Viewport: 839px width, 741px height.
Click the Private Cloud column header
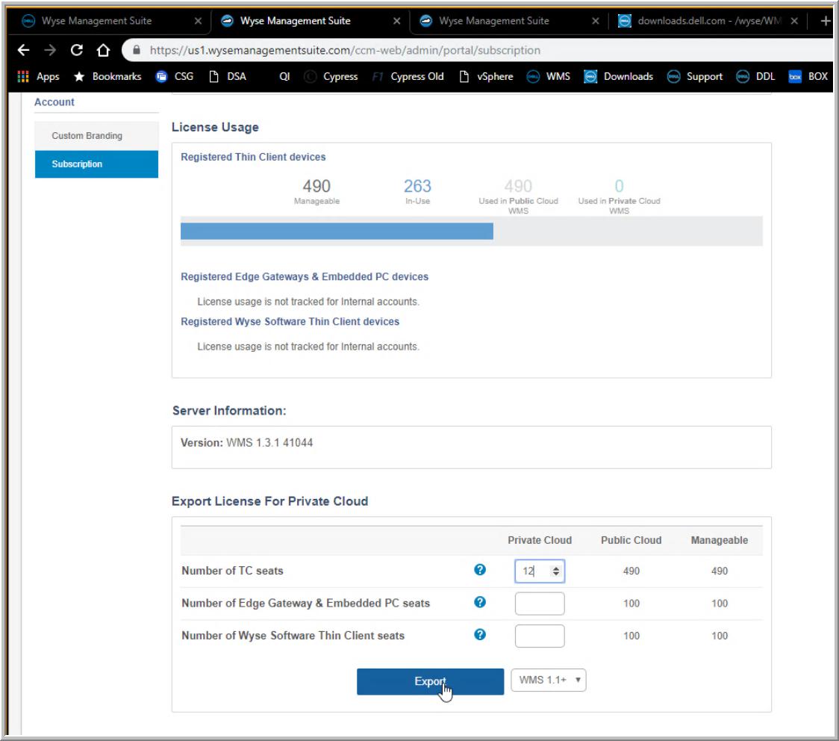(x=540, y=540)
